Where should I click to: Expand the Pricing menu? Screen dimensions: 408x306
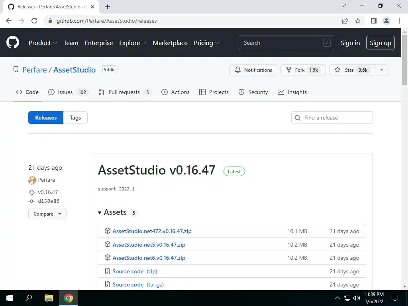206,43
